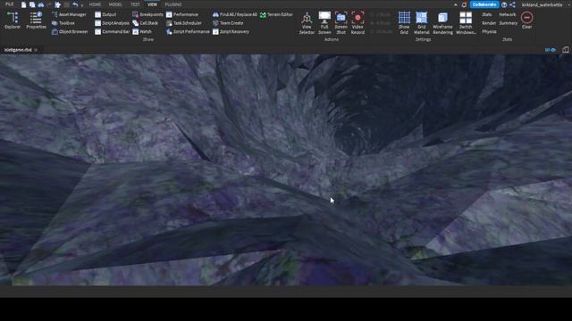Switch to the PLUGINS ribbon tab
This screenshot has height=321, width=572.
click(173, 4)
